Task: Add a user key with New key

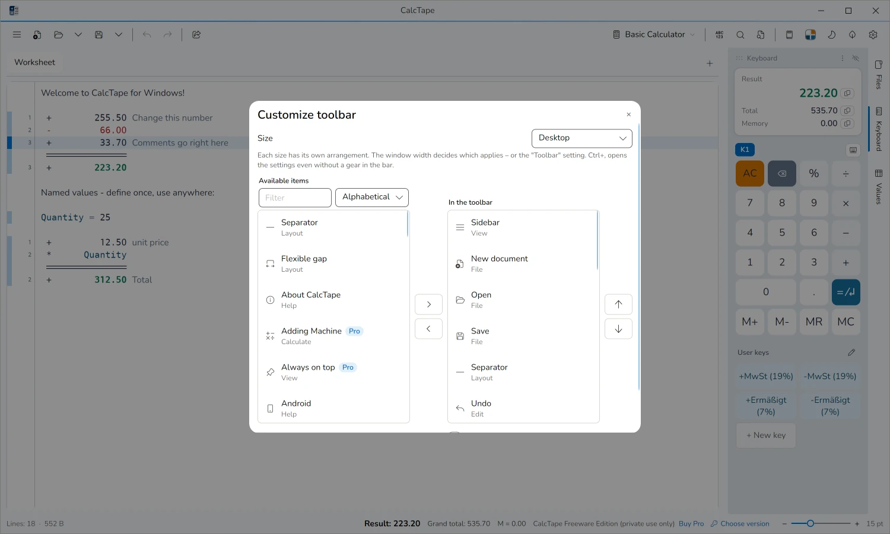Action: [766, 436]
